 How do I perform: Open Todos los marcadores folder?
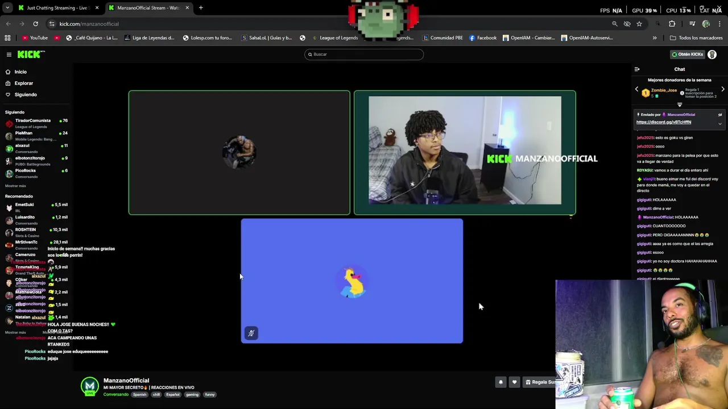click(x=696, y=38)
